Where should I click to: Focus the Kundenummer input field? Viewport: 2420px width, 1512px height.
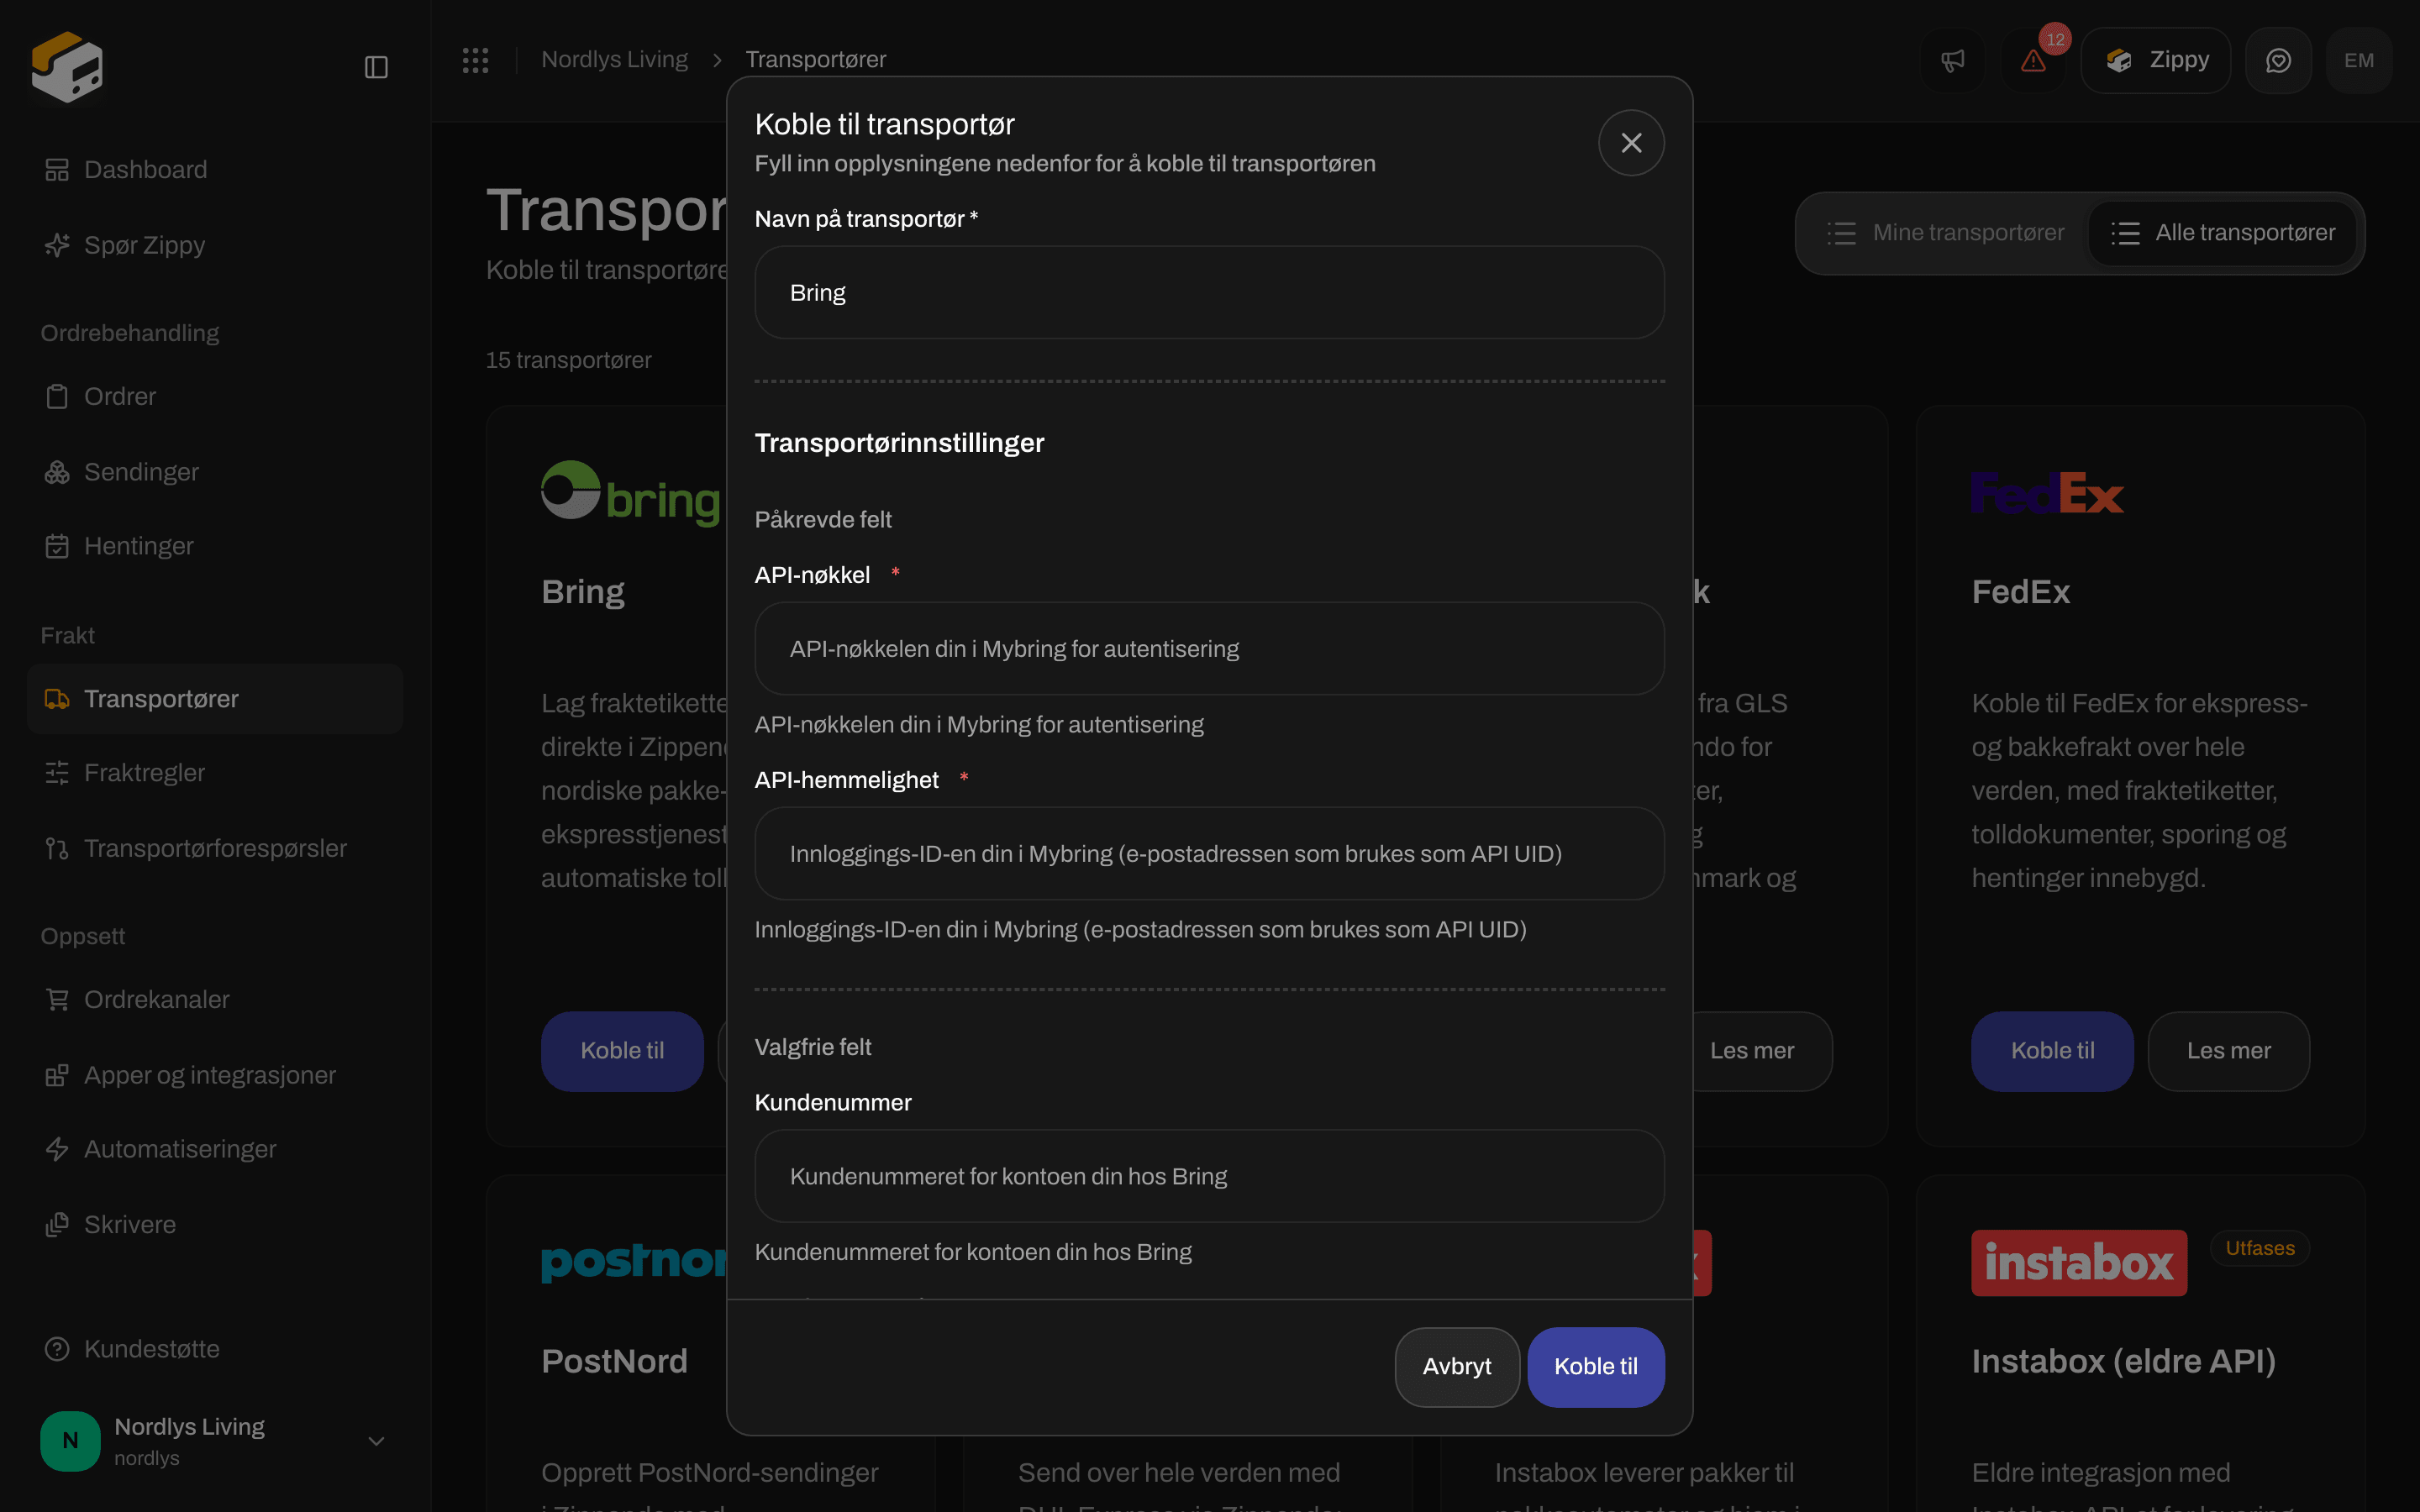pyautogui.click(x=1209, y=1176)
